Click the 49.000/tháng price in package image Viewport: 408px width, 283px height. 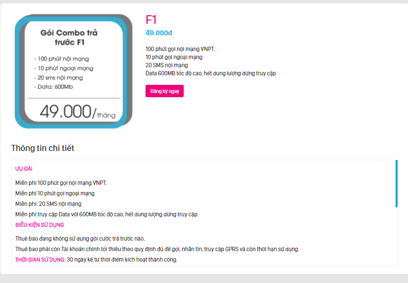click(x=77, y=112)
